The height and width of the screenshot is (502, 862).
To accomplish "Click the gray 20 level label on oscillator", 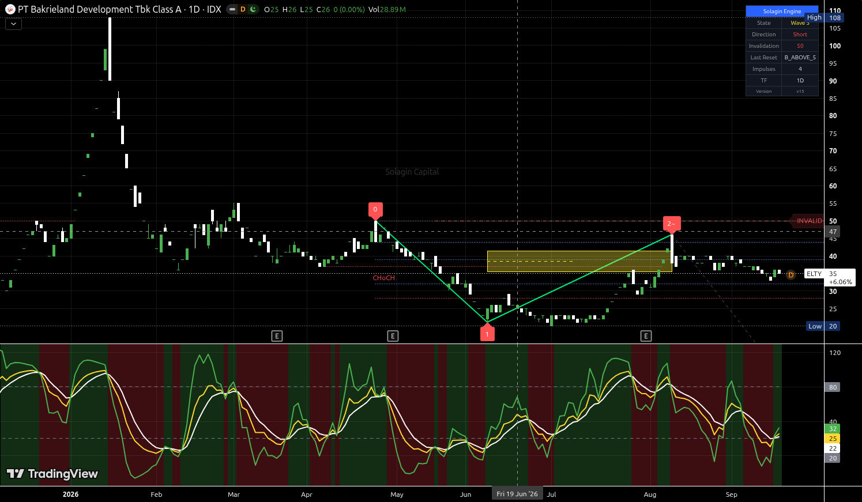I will coord(833,458).
